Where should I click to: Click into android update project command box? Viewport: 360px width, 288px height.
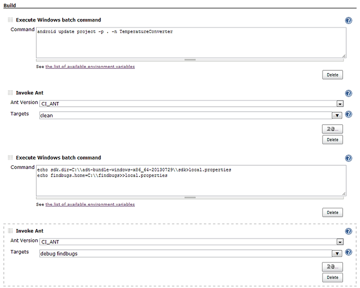(x=191, y=42)
